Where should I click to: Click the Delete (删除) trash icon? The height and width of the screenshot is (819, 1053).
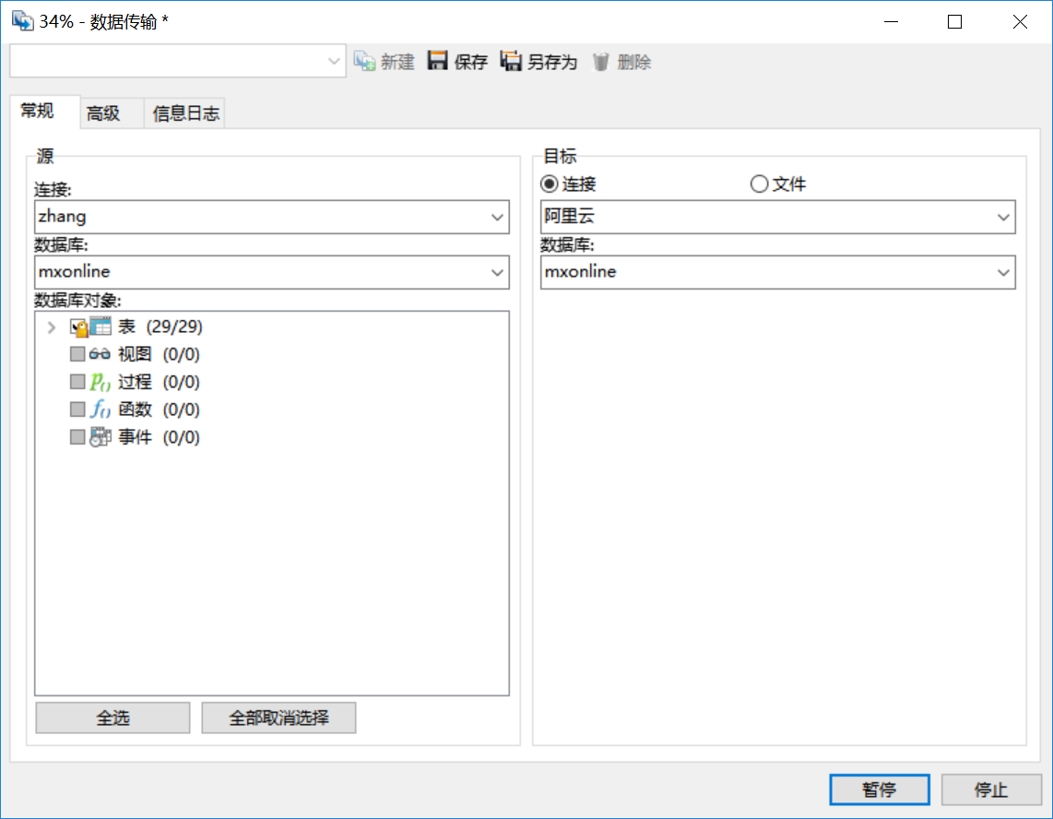coord(600,62)
